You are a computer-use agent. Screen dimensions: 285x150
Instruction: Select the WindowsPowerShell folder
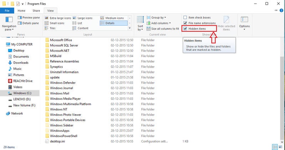click(64, 136)
